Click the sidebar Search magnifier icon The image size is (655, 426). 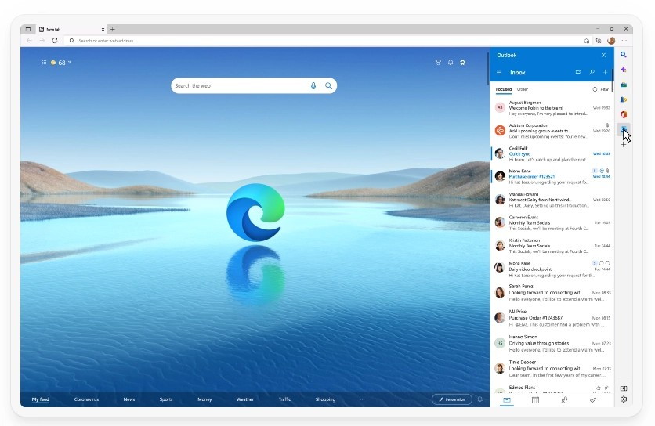click(624, 55)
